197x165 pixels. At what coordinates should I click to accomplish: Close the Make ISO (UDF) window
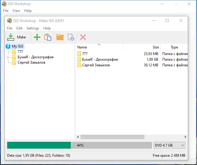(181, 21)
